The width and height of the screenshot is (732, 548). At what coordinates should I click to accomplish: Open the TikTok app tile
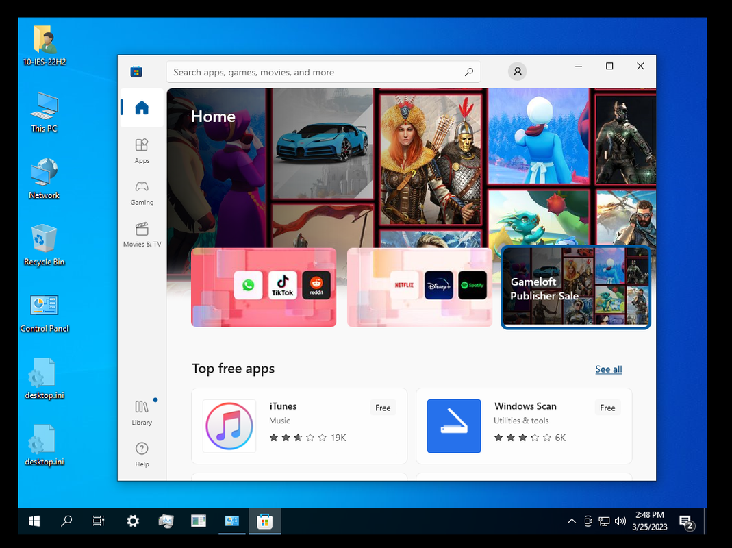pyautogui.click(x=282, y=285)
